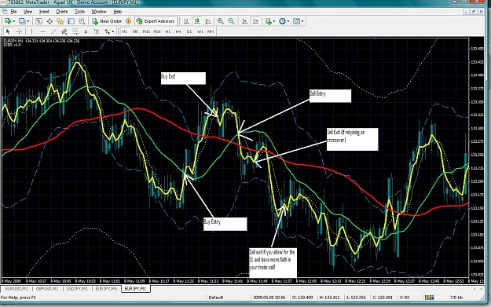491x307 pixels.
Task: Open the View menu
Action: 27,12
